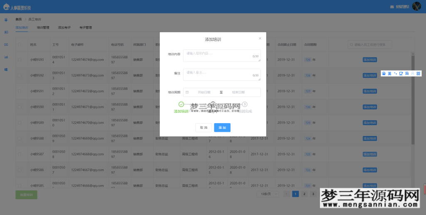Toggle 简 simplified Chinese in IME toolbar
This screenshot has width=426, height=215.
[x=407, y=74]
